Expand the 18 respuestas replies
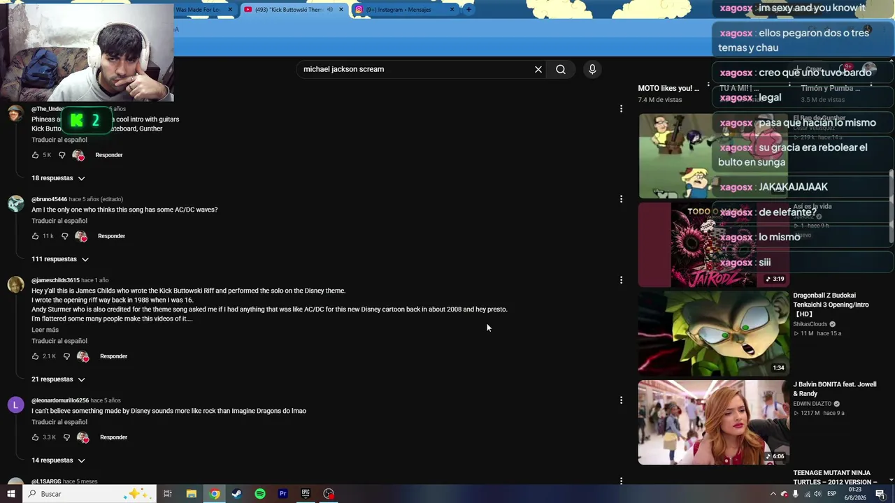The height and width of the screenshot is (503, 895). click(58, 178)
